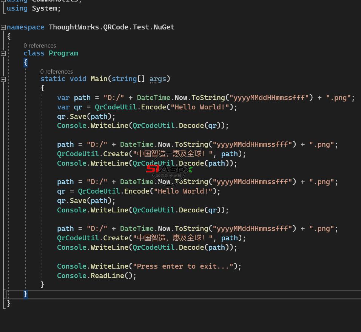Click the args parameter with dotted underline

[157, 79]
